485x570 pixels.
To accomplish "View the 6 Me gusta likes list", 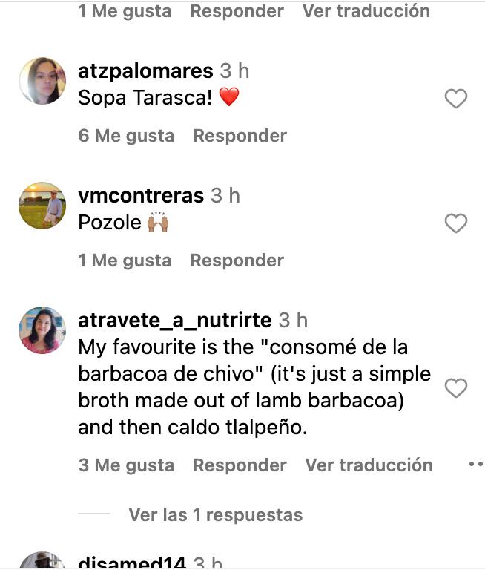I will point(126,136).
